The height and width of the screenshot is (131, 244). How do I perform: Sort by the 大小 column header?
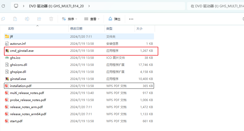point(139,29)
